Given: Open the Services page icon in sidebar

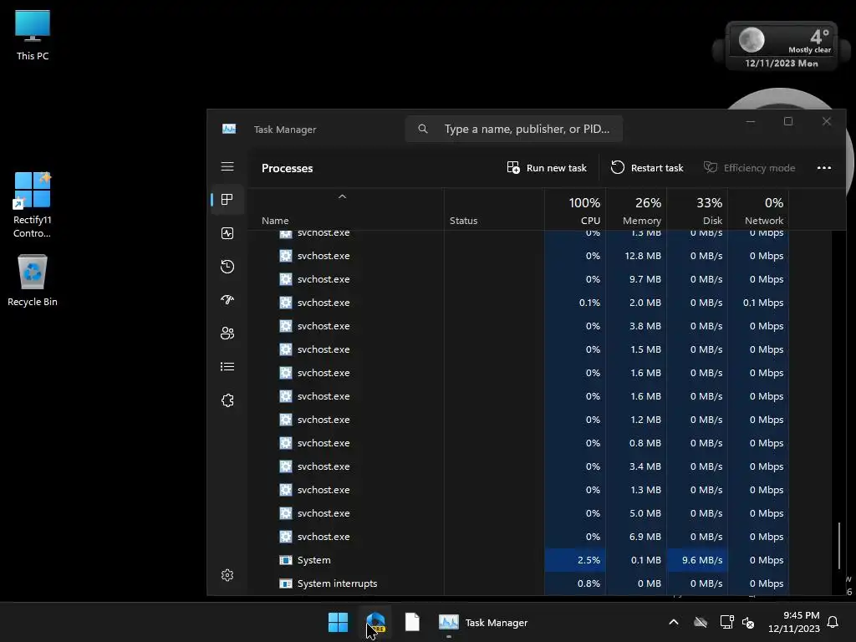Looking at the screenshot, I should [227, 400].
